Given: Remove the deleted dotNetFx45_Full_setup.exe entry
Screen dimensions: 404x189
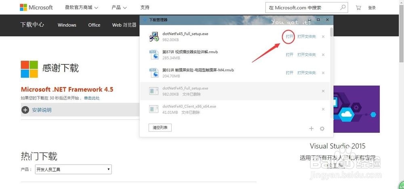Looking at the screenshot, I should click(x=323, y=91).
